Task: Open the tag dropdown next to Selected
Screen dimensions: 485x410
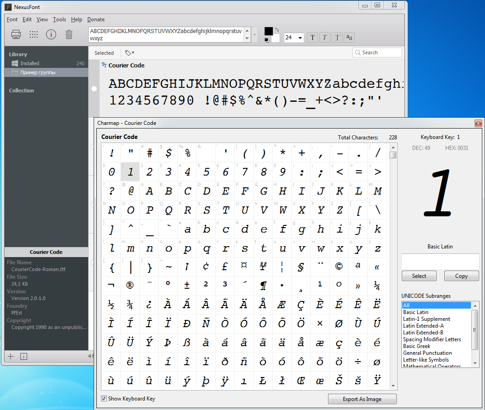Action: click(129, 53)
